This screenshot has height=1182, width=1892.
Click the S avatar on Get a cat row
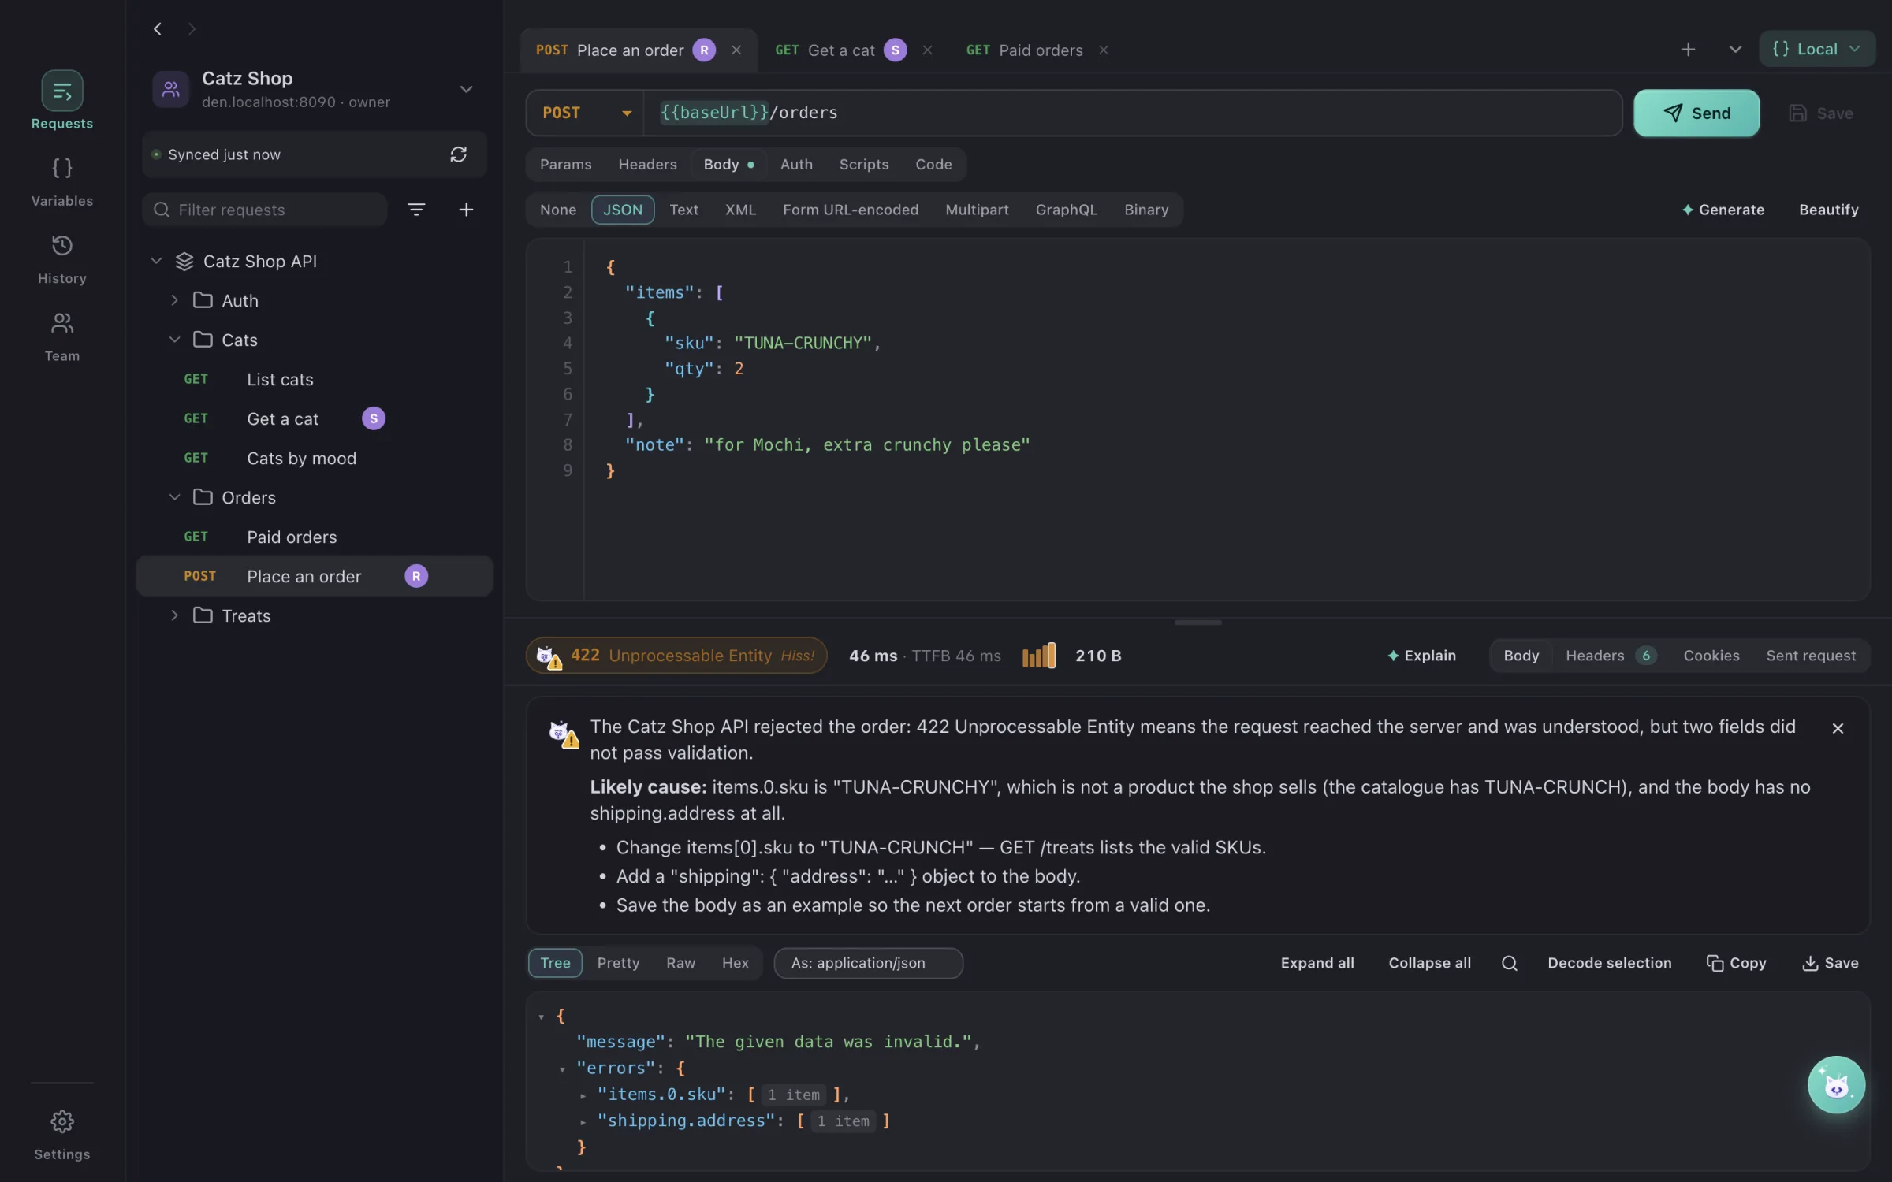374,418
